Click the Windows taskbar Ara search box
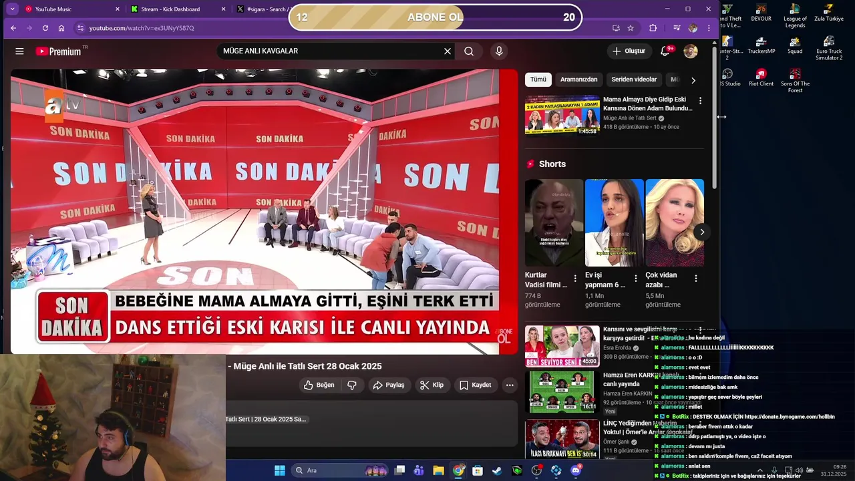 [x=341, y=470]
